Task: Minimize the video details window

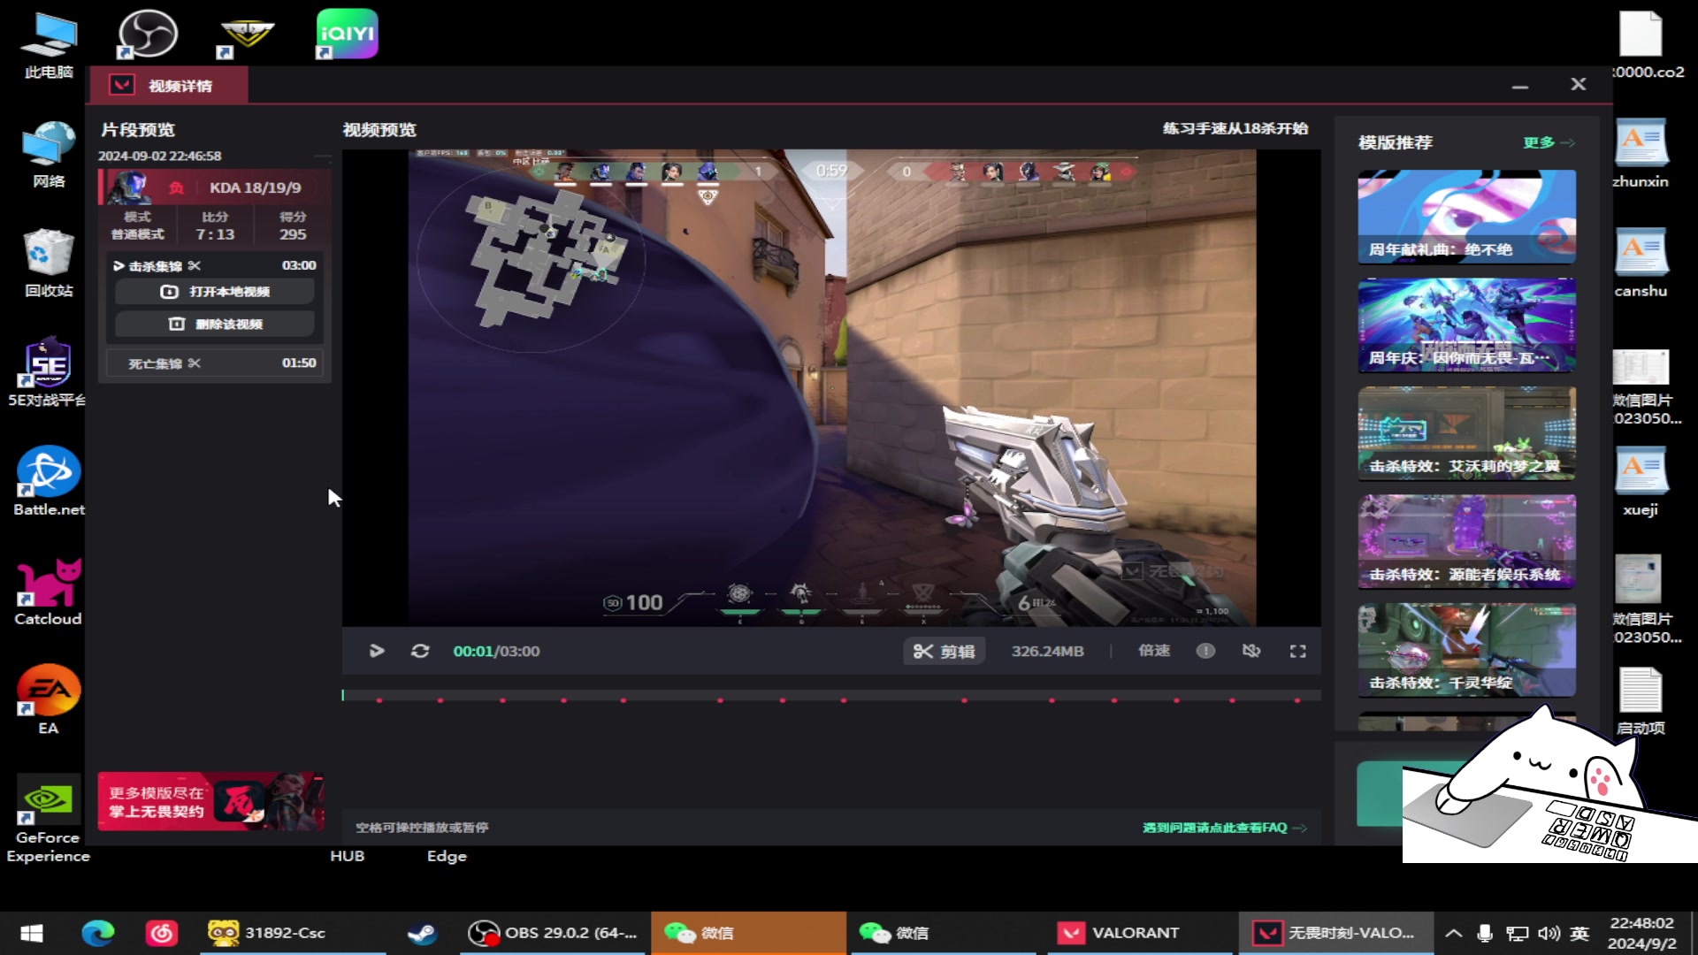Action: tap(1520, 86)
